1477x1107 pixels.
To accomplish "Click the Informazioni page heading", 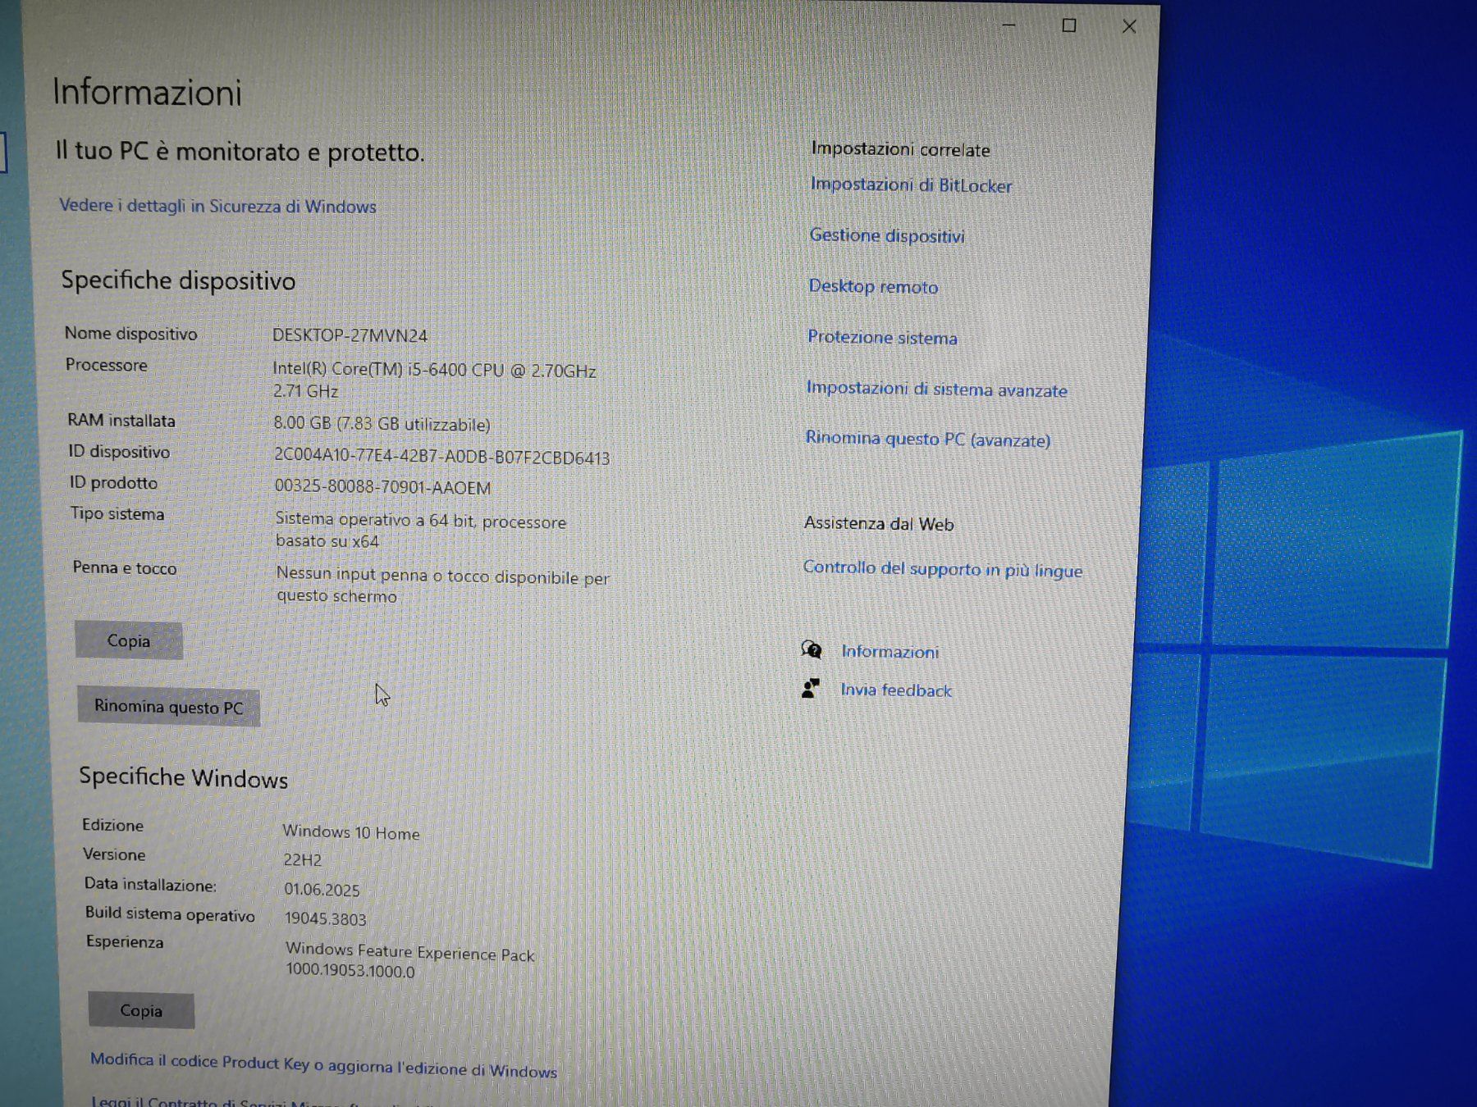I will (147, 92).
